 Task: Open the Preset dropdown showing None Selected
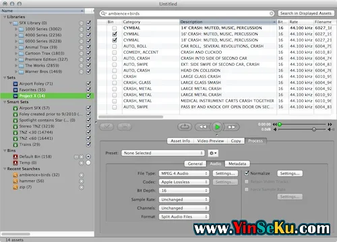click(x=163, y=153)
